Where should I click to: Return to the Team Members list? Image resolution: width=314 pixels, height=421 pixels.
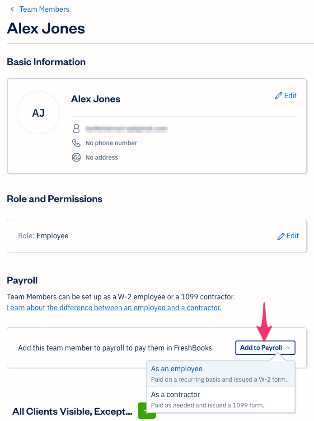coord(44,9)
